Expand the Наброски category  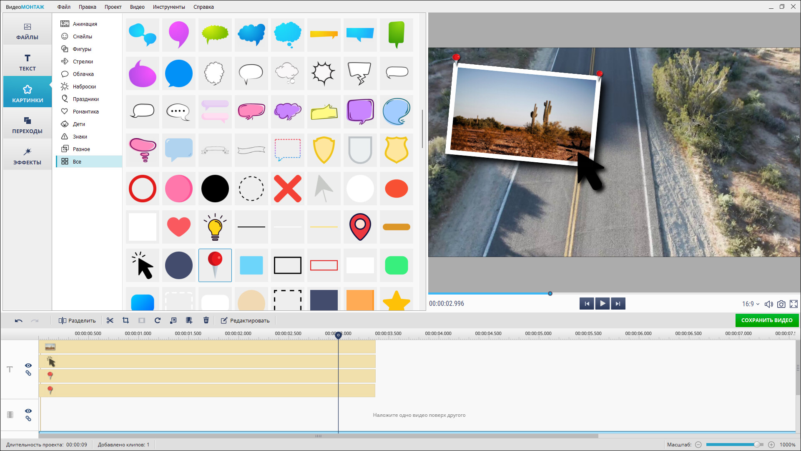coord(84,86)
